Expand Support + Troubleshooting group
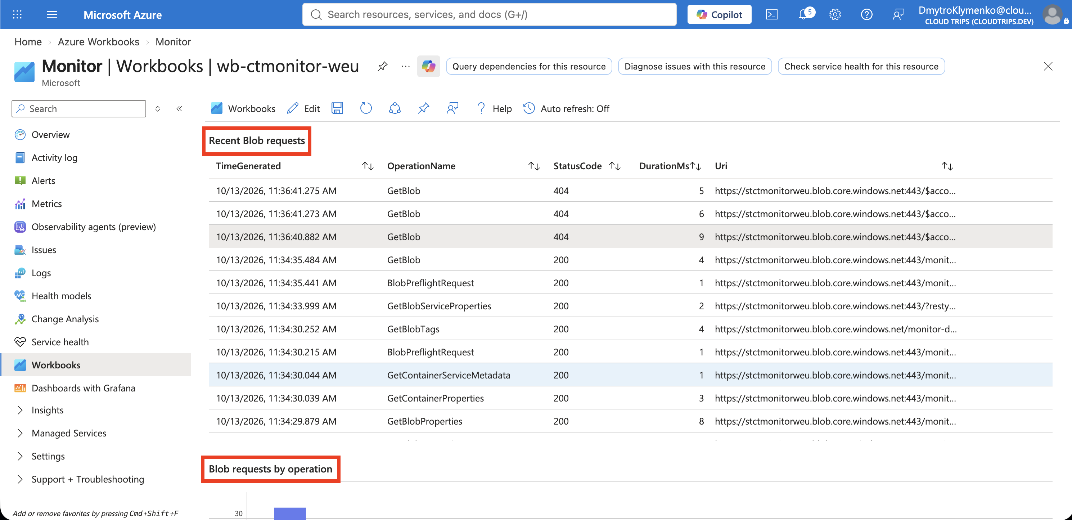 (20, 479)
